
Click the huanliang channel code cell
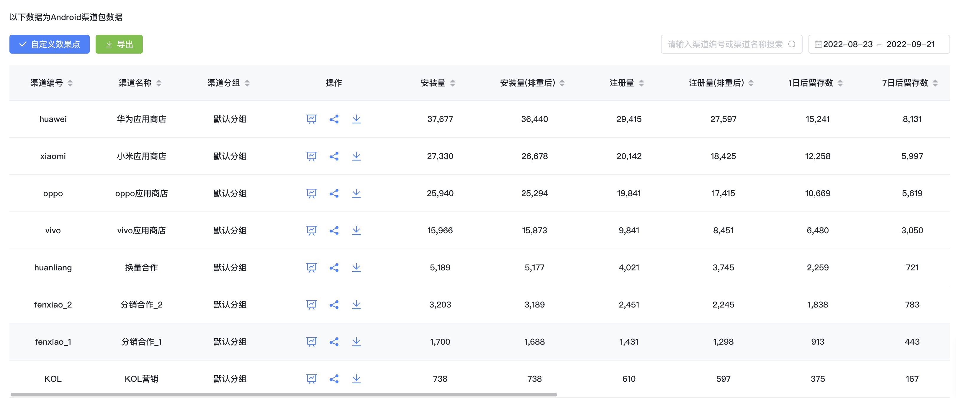tap(53, 267)
